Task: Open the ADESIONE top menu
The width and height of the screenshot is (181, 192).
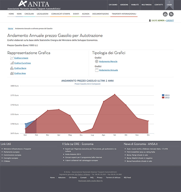Action: point(124,5)
